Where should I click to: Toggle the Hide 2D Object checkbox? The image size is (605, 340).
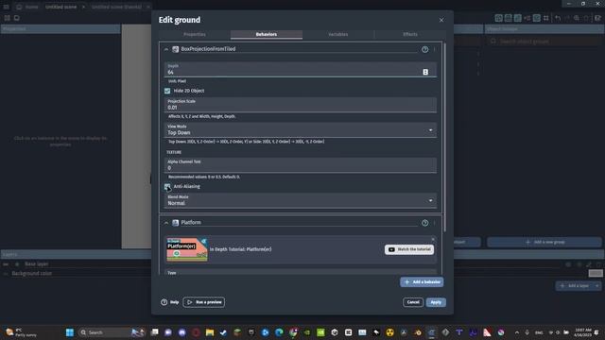(x=167, y=91)
